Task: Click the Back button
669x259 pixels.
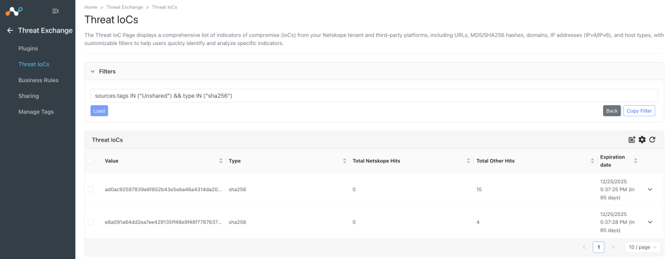Action: 612,111
